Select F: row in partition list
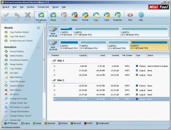Image resolution: width=171 pixels, height=130 pixels. 111,90
